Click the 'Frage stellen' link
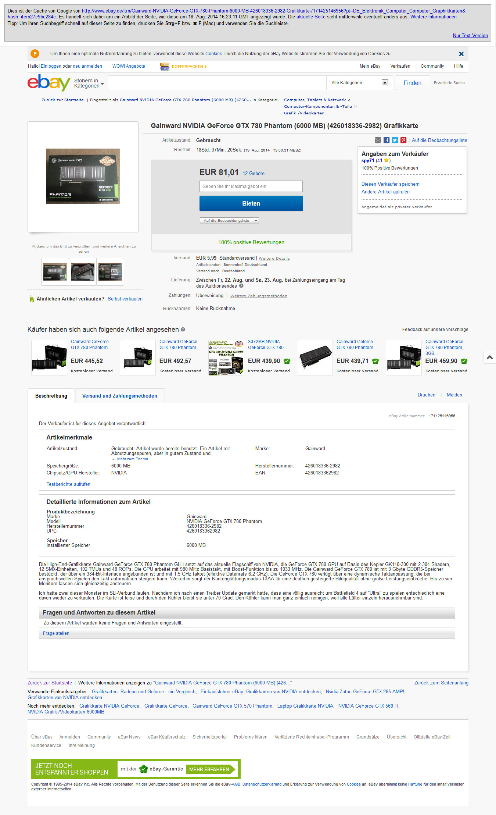Image resolution: width=496 pixels, height=815 pixels. 56,633
